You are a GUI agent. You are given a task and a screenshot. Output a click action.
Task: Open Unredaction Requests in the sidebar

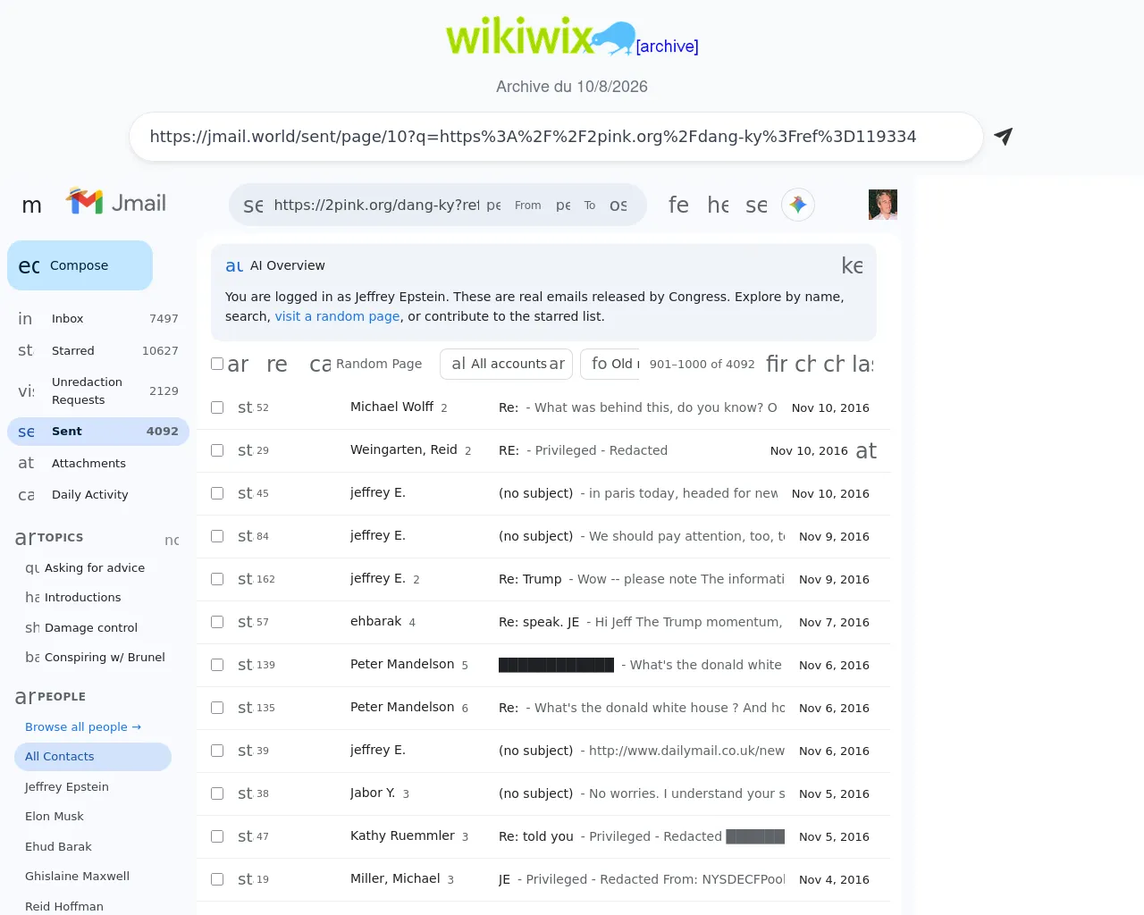point(98,390)
